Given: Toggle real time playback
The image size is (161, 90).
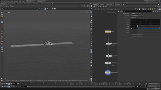Looking at the screenshot, I should click(x=9, y=86).
